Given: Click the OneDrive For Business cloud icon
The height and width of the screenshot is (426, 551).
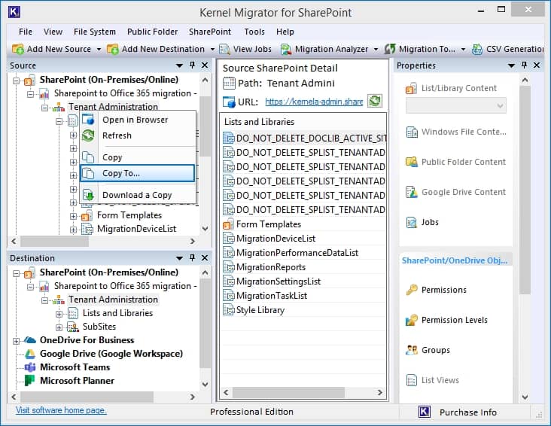Looking at the screenshot, I should tap(30, 340).
